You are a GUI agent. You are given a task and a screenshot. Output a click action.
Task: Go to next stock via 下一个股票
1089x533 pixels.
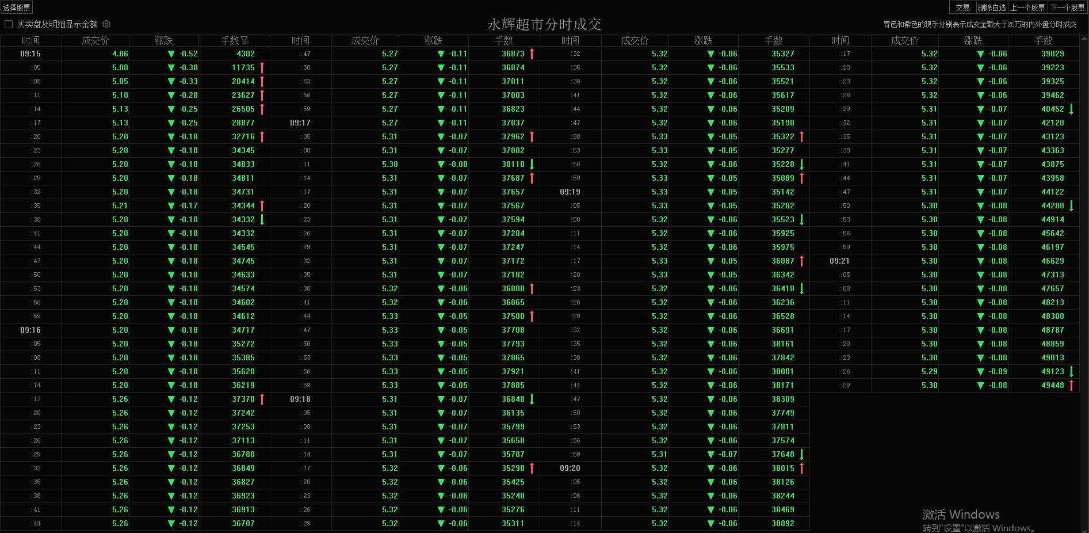[1067, 7]
